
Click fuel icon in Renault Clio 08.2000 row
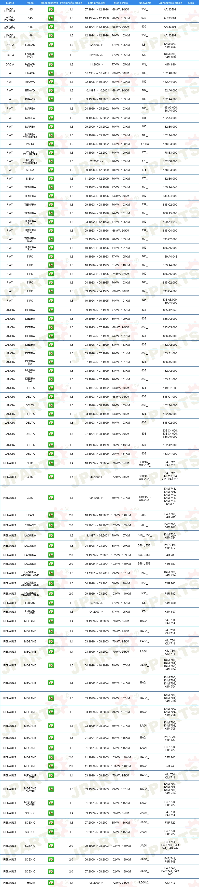coord(51,477)
